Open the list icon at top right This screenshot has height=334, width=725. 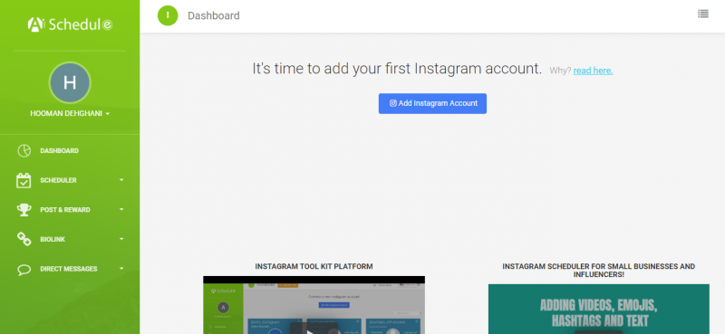coord(703,14)
